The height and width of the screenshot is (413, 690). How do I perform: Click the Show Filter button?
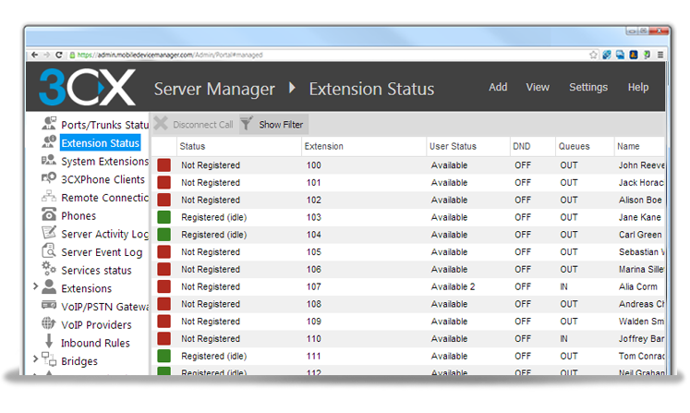(273, 124)
